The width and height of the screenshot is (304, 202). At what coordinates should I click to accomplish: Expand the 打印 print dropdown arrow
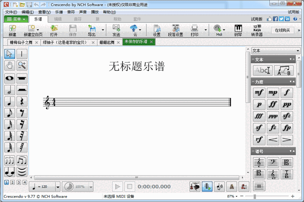pyautogui.click(x=206, y=30)
